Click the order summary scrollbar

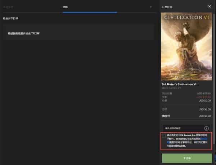[214, 78]
